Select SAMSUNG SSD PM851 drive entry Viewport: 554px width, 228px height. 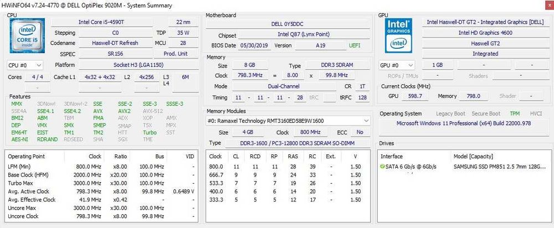coord(500,167)
